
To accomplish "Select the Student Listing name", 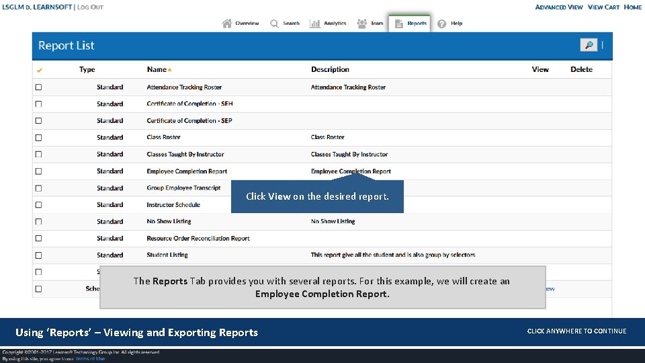I will click(x=167, y=255).
